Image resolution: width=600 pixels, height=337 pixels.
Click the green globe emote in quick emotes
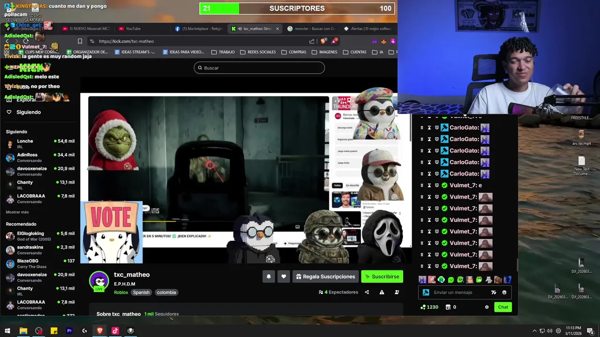[x=441, y=280]
